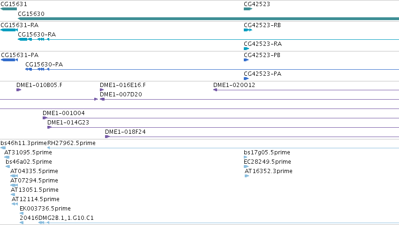Select the EK003736.5prime EST label

click(x=45, y=209)
